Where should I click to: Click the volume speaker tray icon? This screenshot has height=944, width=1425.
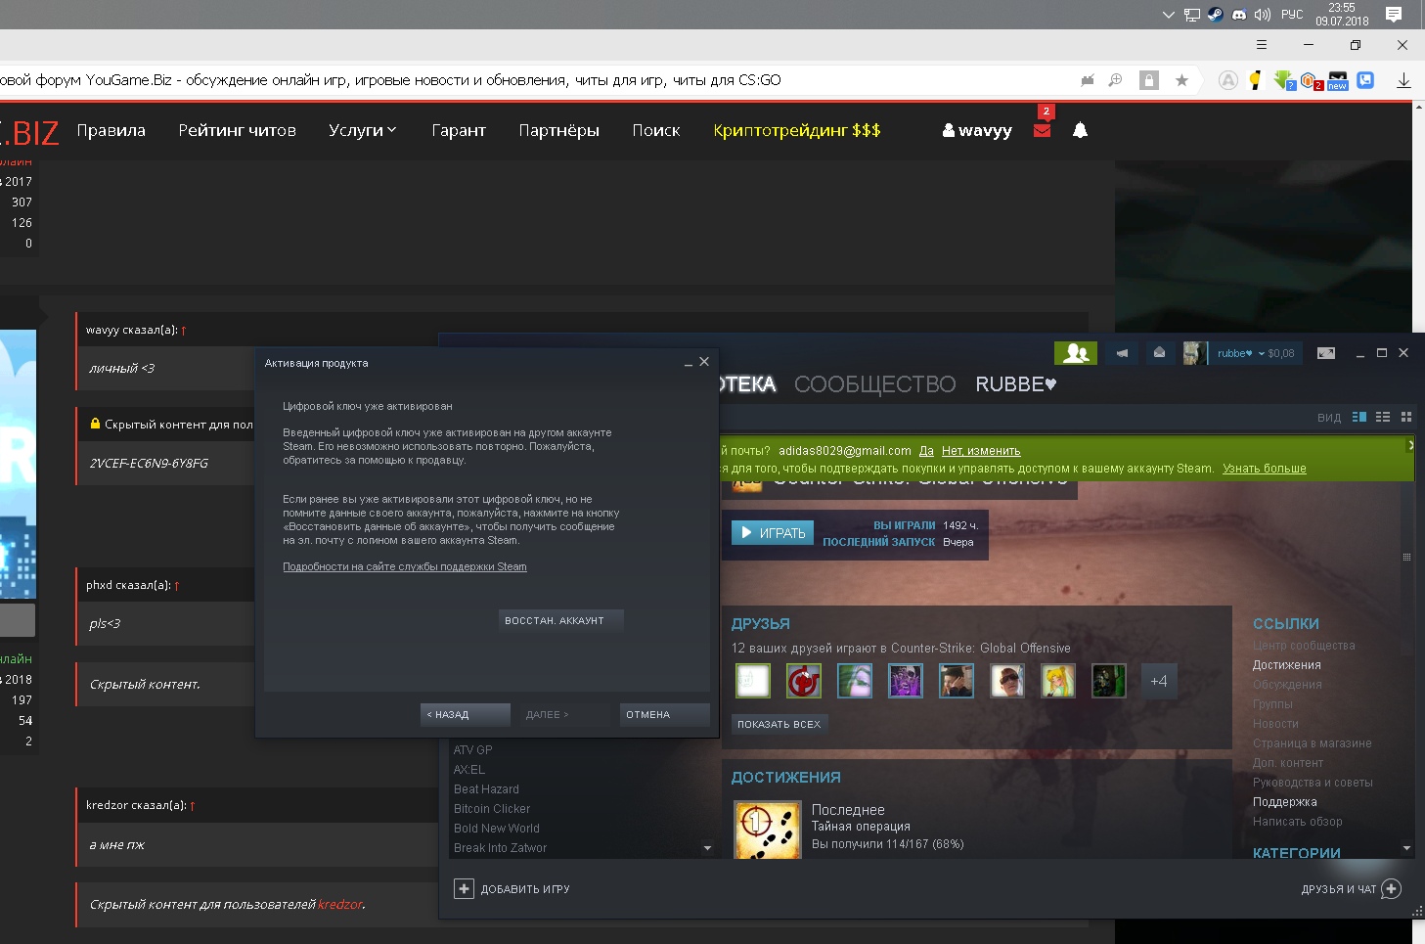tap(1263, 15)
